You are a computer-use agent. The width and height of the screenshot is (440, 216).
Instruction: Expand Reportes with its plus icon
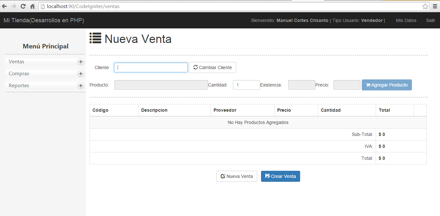(x=81, y=86)
